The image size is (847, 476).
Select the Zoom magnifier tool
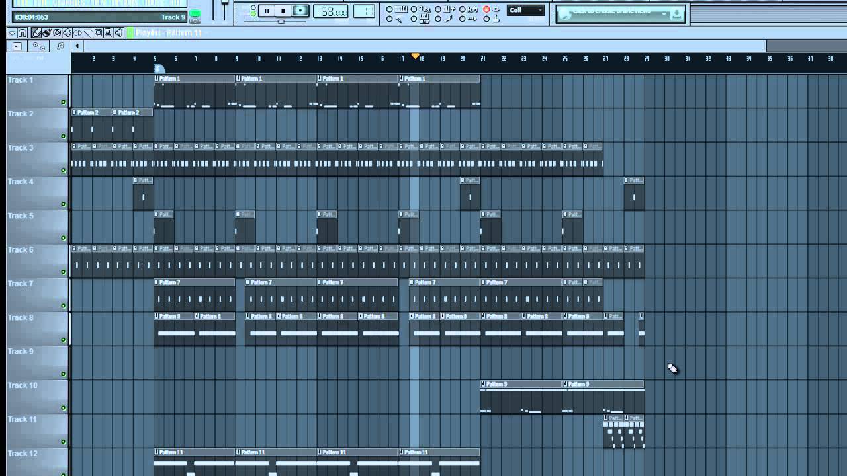pos(109,33)
